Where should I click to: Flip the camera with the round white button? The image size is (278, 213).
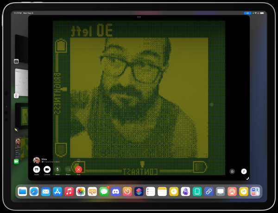(x=244, y=171)
